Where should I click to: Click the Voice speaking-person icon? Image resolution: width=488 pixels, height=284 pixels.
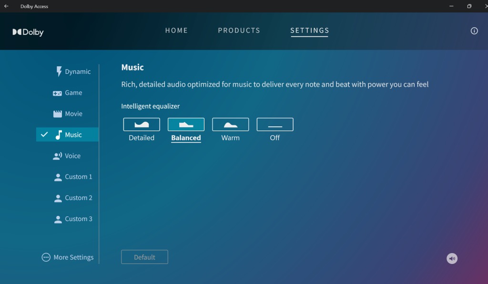coord(57,156)
